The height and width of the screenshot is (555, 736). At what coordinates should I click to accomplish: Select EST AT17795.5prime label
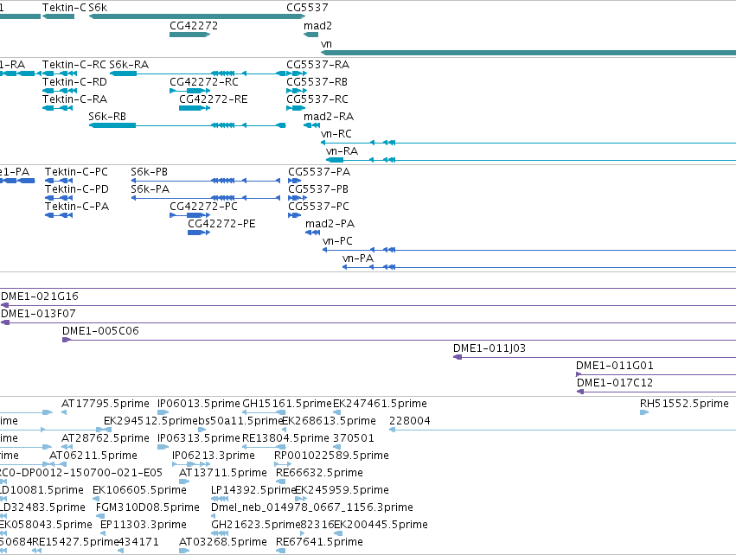[106, 404]
